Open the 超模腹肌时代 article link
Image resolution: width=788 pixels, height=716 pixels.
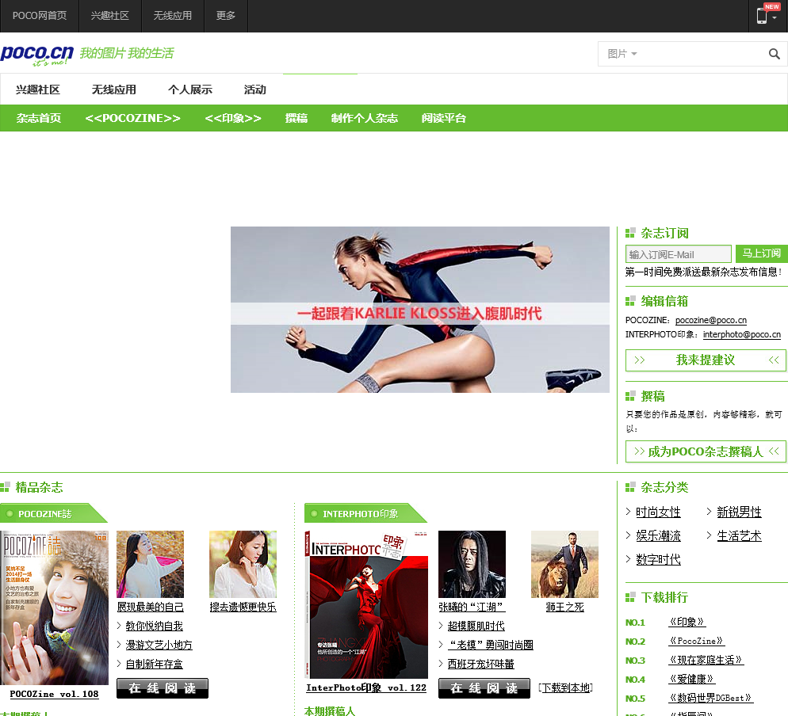click(476, 626)
